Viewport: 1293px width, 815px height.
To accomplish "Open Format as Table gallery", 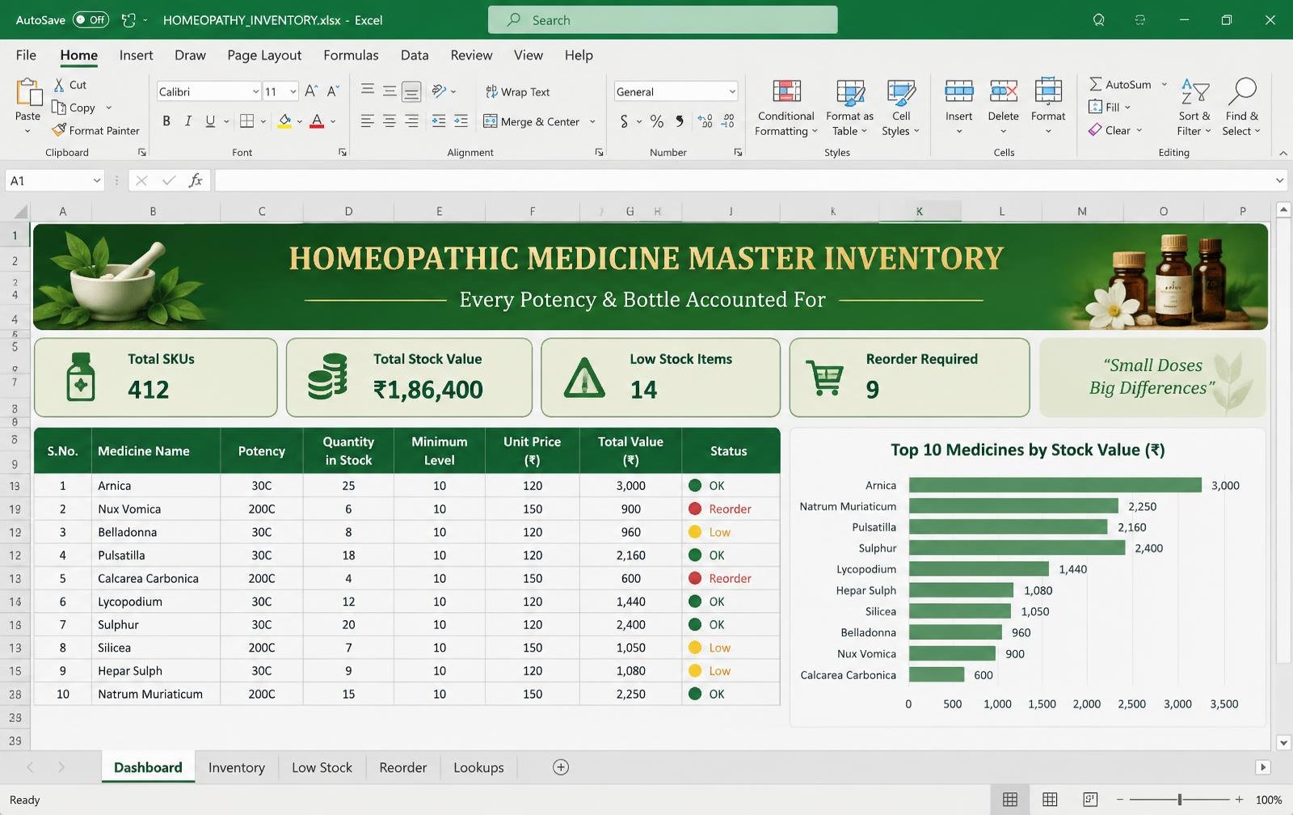I will point(849,108).
